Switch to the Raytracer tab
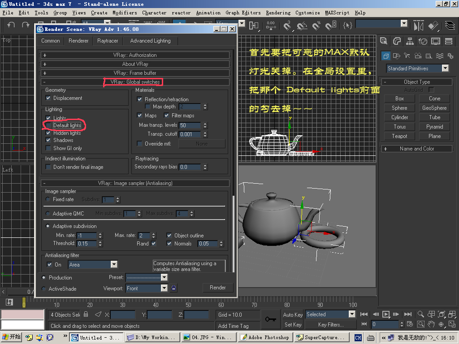The width and height of the screenshot is (459, 344). coord(108,41)
